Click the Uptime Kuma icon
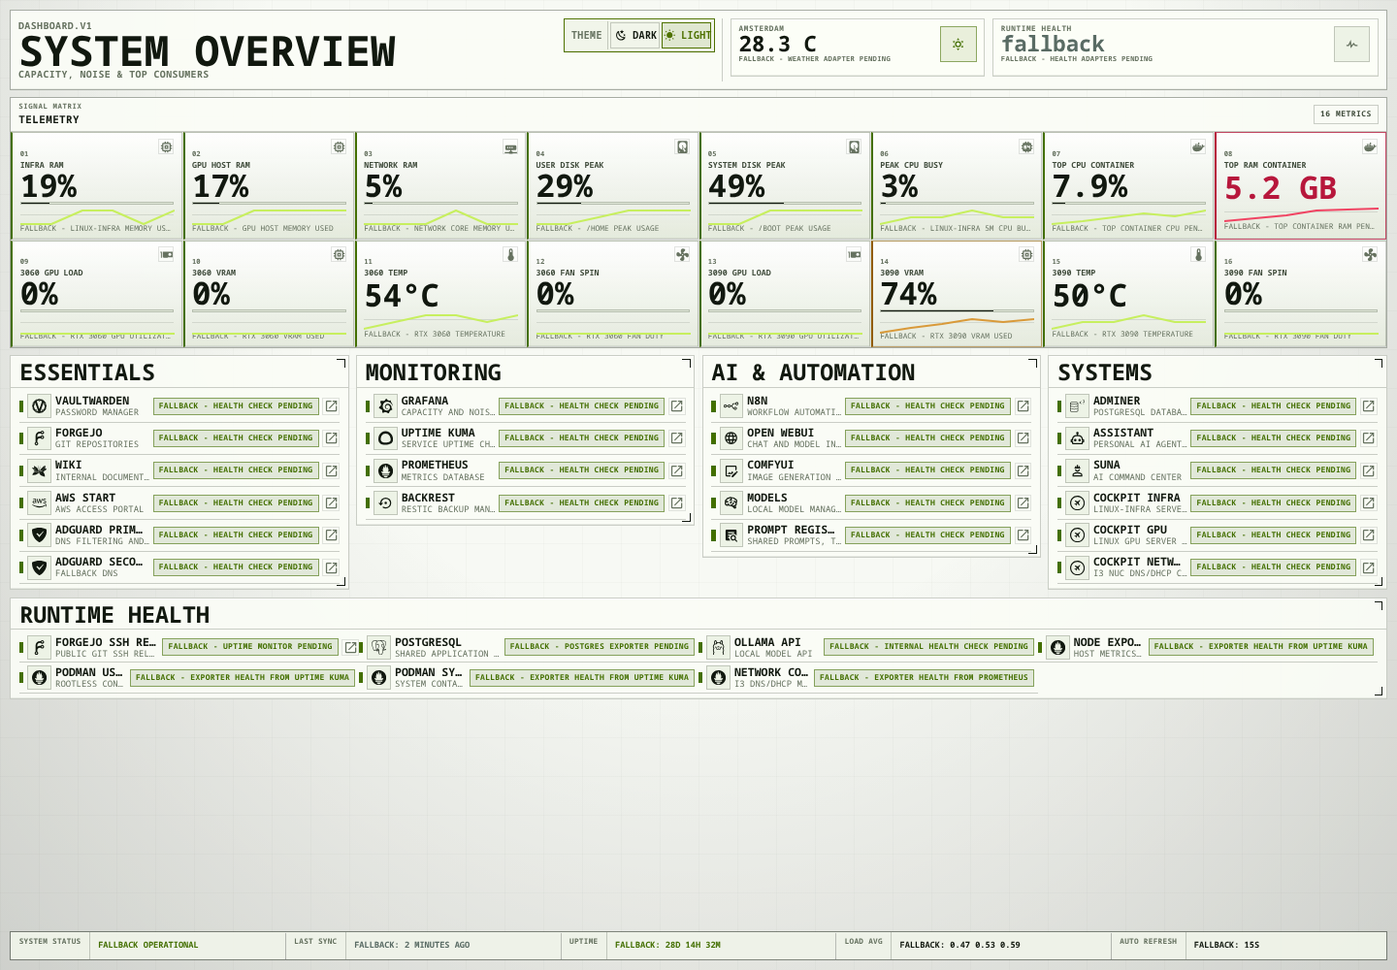This screenshot has width=1397, height=970. 385,438
